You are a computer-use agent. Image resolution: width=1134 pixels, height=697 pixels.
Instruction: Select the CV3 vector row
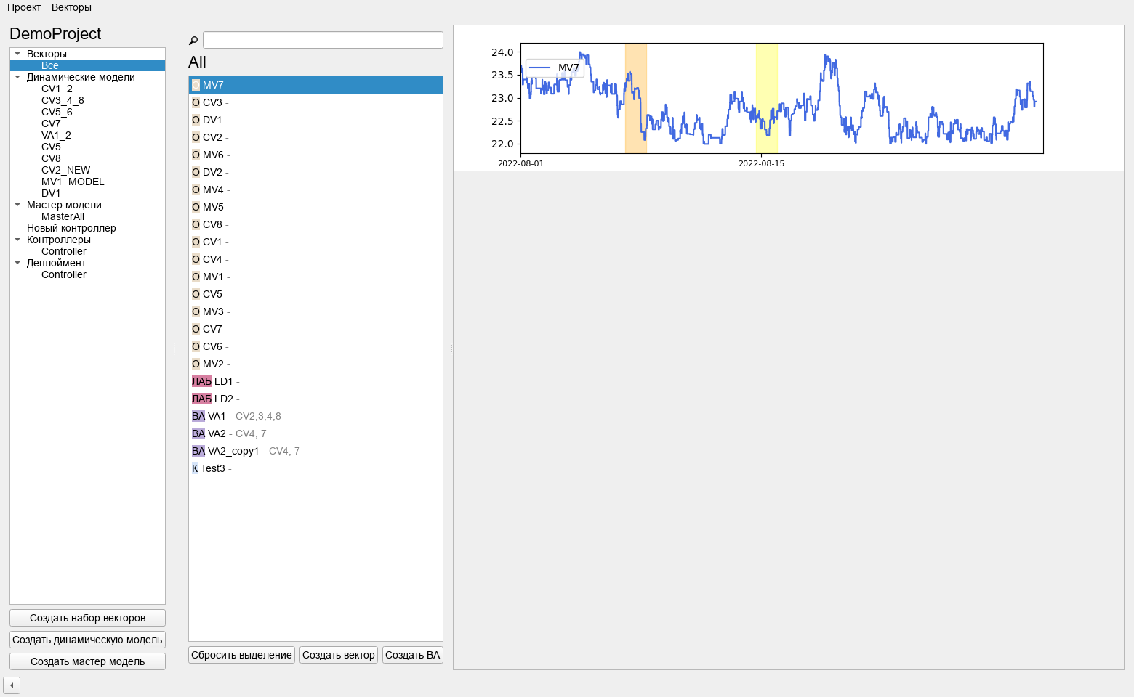(315, 102)
